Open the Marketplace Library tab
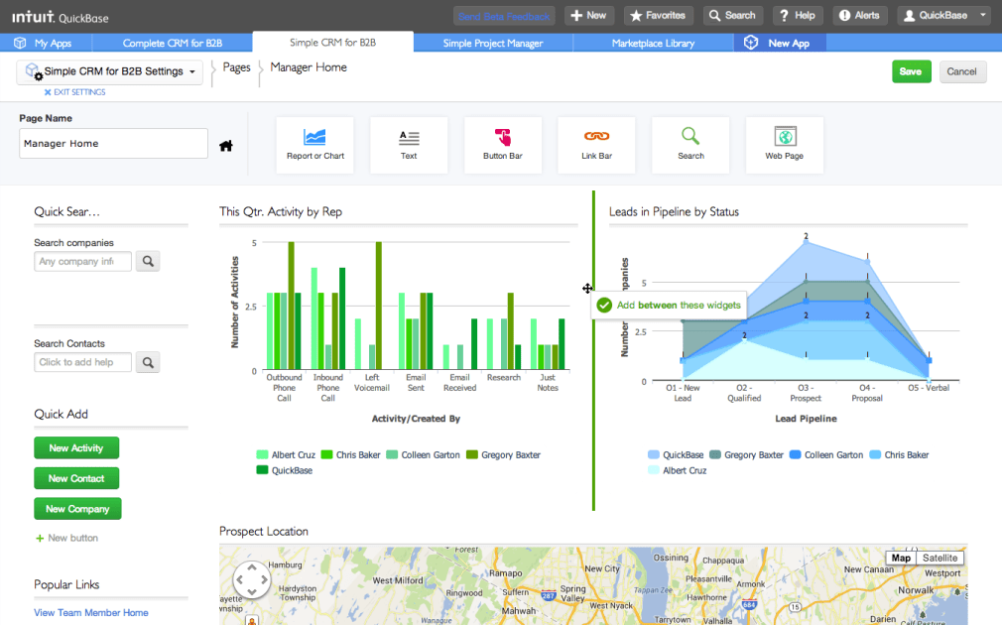1002x625 pixels. [652, 43]
